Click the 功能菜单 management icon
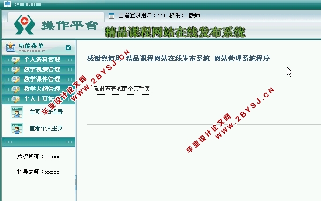This screenshot has width=321, height=201. 10,47
